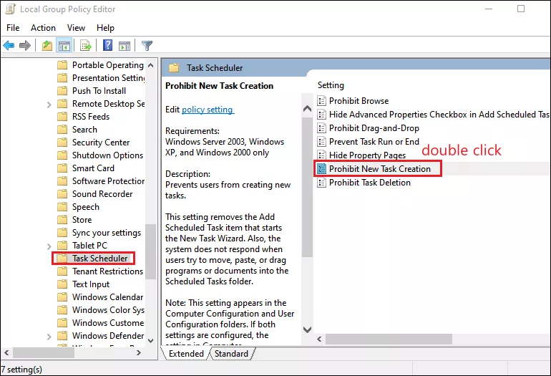Open the View menu
Image resolution: width=551 pixels, height=376 pixels.
[76, 28]
